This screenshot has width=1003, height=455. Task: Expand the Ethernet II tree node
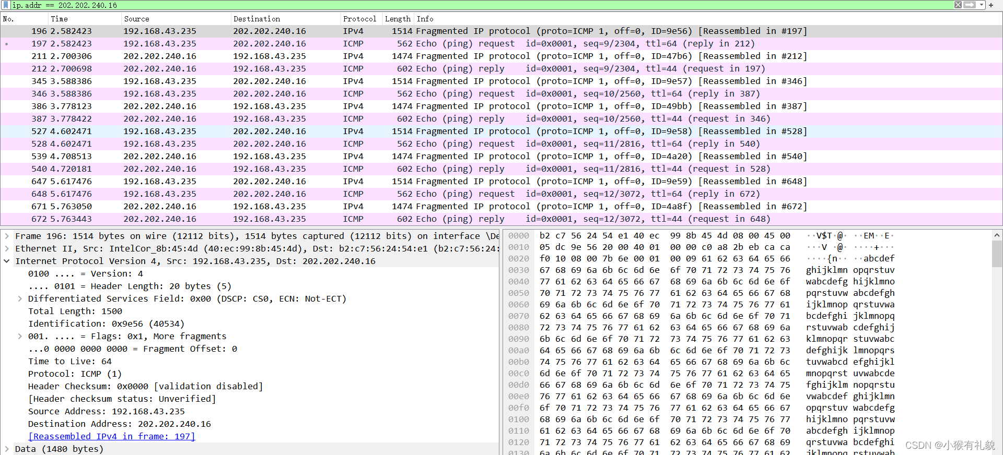[x=6, y=248]
